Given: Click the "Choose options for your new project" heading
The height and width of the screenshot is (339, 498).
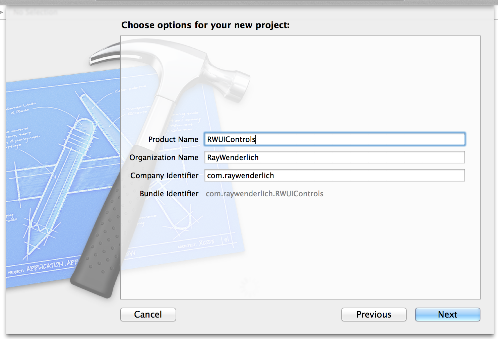Looking at the screenshot, I should 205,25.
